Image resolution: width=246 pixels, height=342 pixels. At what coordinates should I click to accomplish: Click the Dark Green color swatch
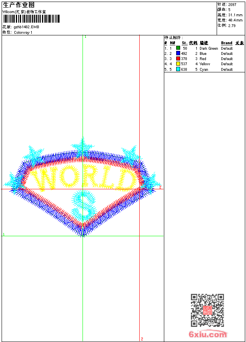[178, 48]
